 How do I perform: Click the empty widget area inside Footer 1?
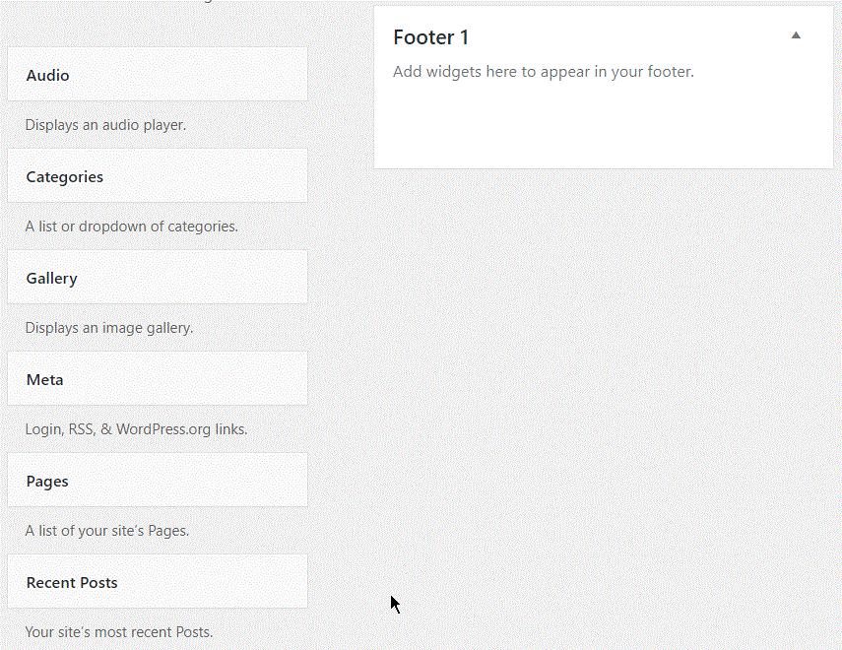click(603, 125)
